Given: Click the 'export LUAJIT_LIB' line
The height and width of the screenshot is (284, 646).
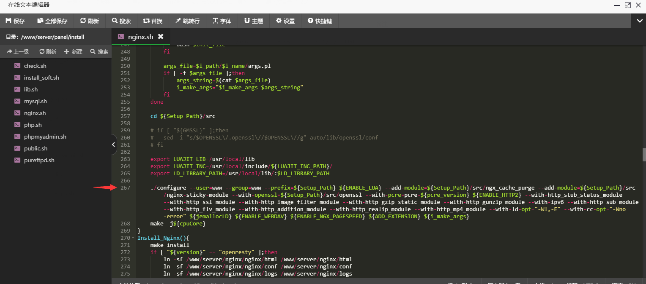Looking at the screenshot, I should point(203,159).
